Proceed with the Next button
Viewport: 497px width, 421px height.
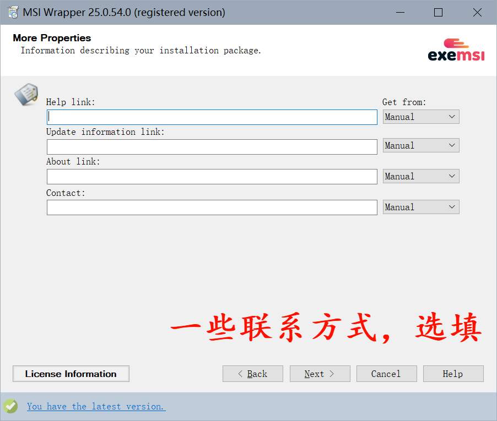320,374
